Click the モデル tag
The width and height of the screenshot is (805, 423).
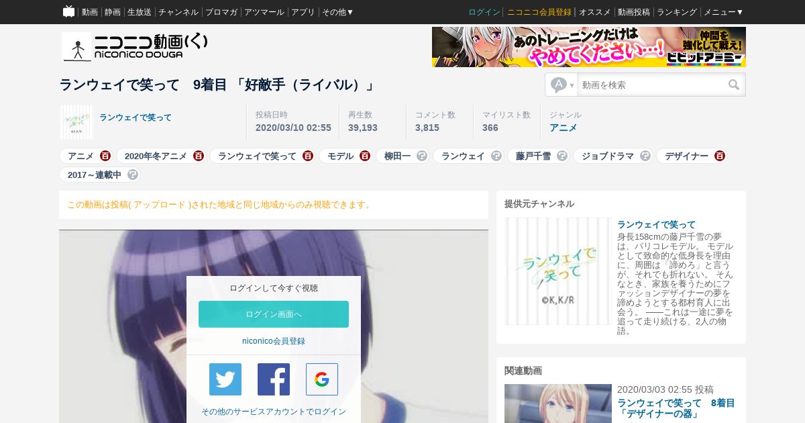341,156
